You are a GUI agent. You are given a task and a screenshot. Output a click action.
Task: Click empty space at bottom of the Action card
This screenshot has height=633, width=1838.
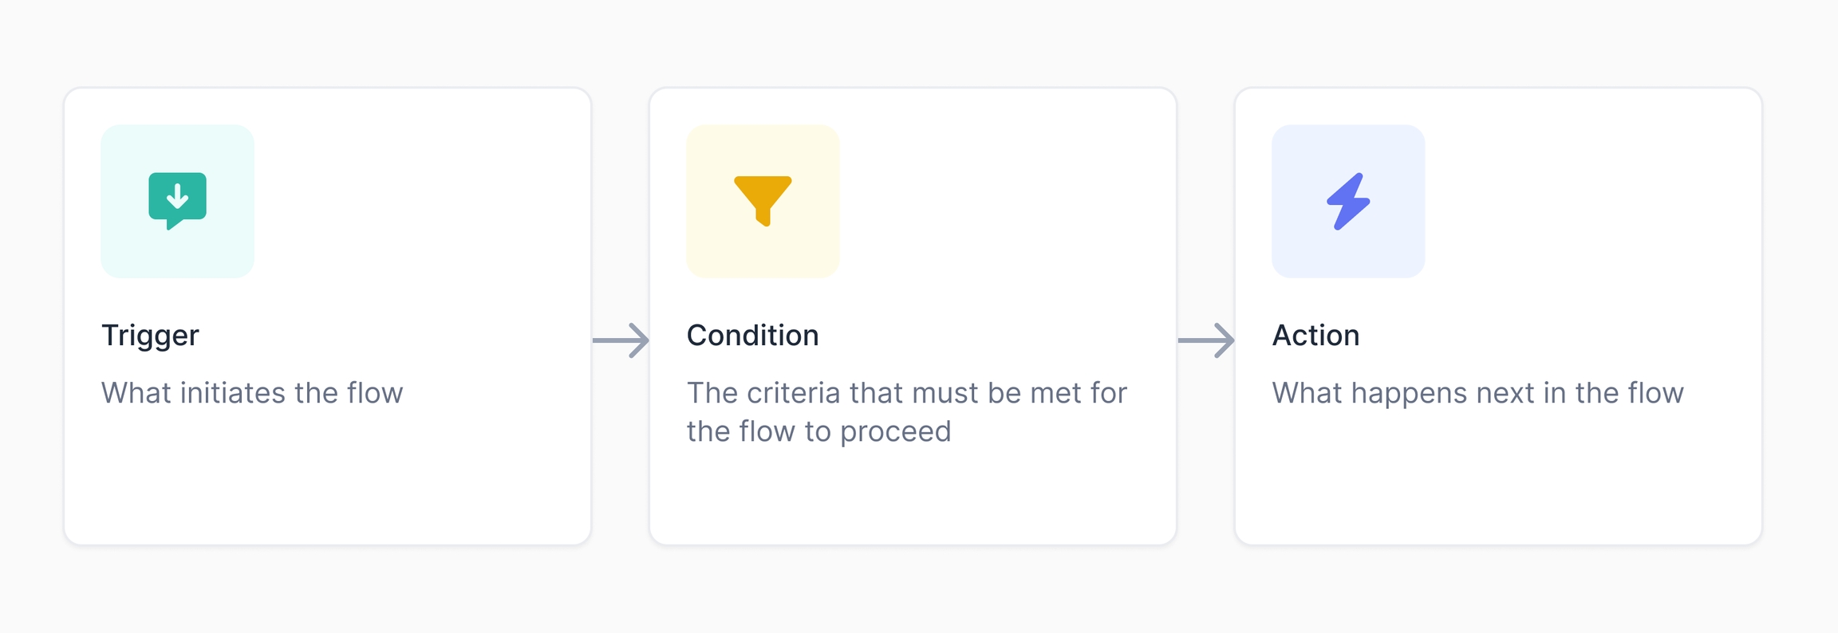[x=1498, y=494]
